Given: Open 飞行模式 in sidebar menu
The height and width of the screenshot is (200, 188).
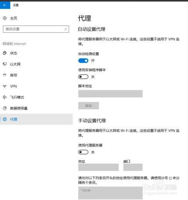Looking at the screenshot, I should point(17,97).
